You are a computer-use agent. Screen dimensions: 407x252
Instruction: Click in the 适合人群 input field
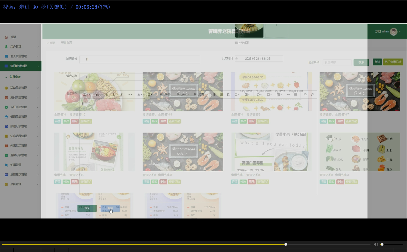point(140,77)
